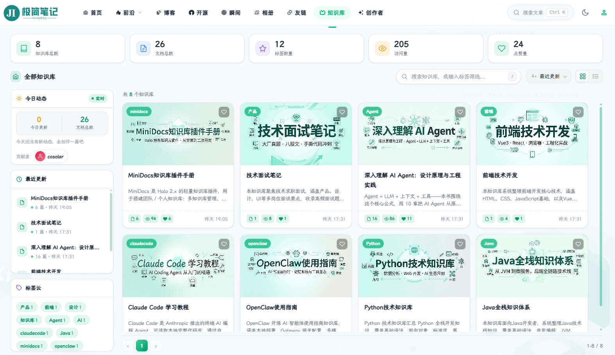The width and height of the screenshot is (615, 355).
Task: Click the 16 docs count on AI Agent card
Action: click(x=373, y=219)
